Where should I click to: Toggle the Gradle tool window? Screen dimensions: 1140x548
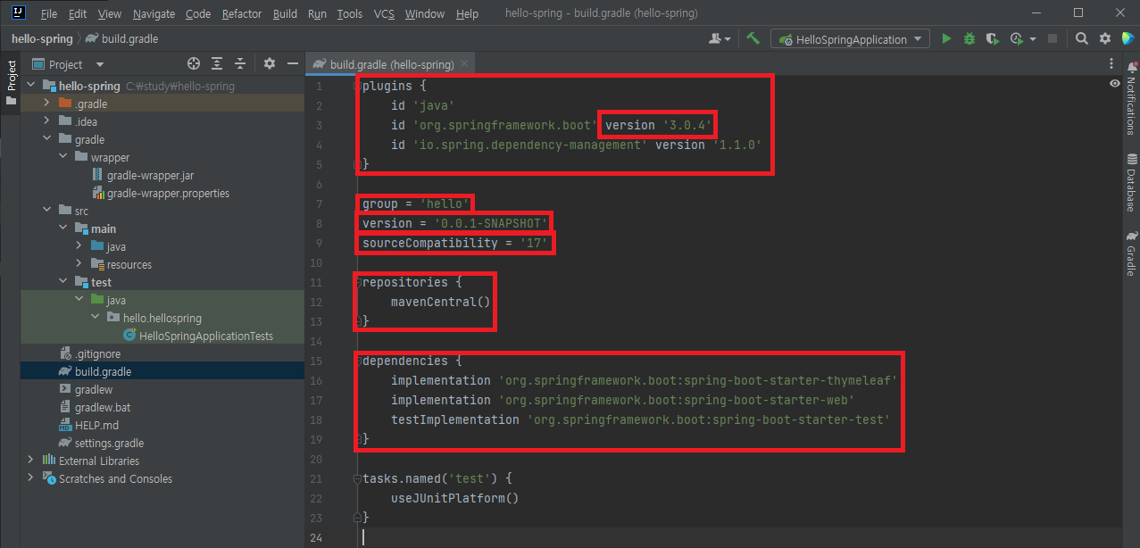[x=1130, y=253]
